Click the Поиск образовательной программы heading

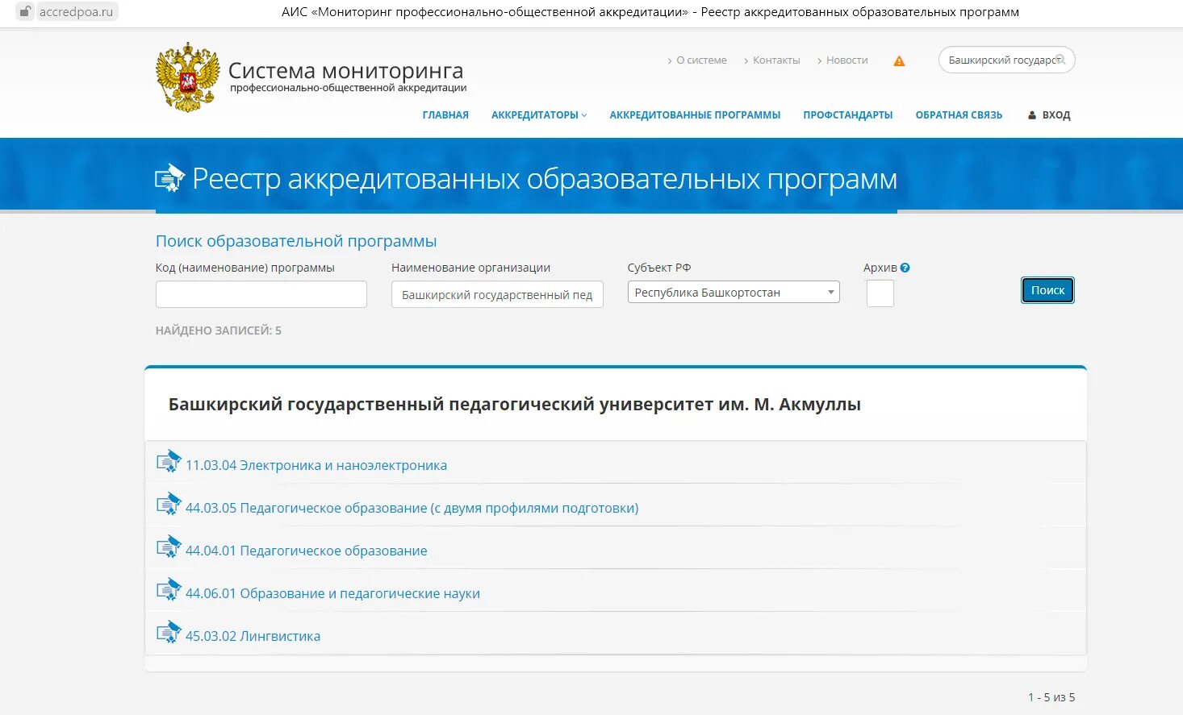[296, 241]
